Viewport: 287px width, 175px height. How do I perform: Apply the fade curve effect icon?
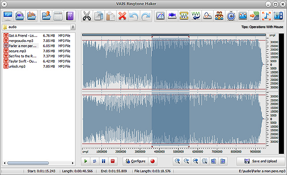[x=160, y=16]
